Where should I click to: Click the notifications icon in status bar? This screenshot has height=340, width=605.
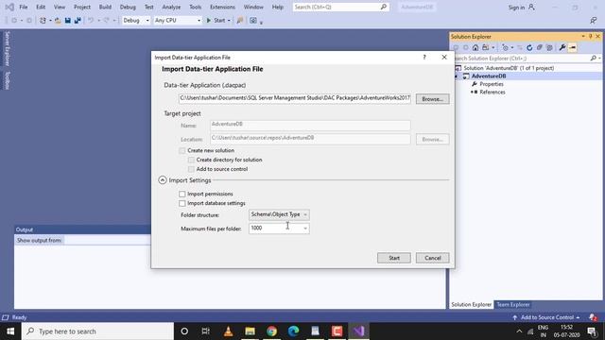[593, 317]
